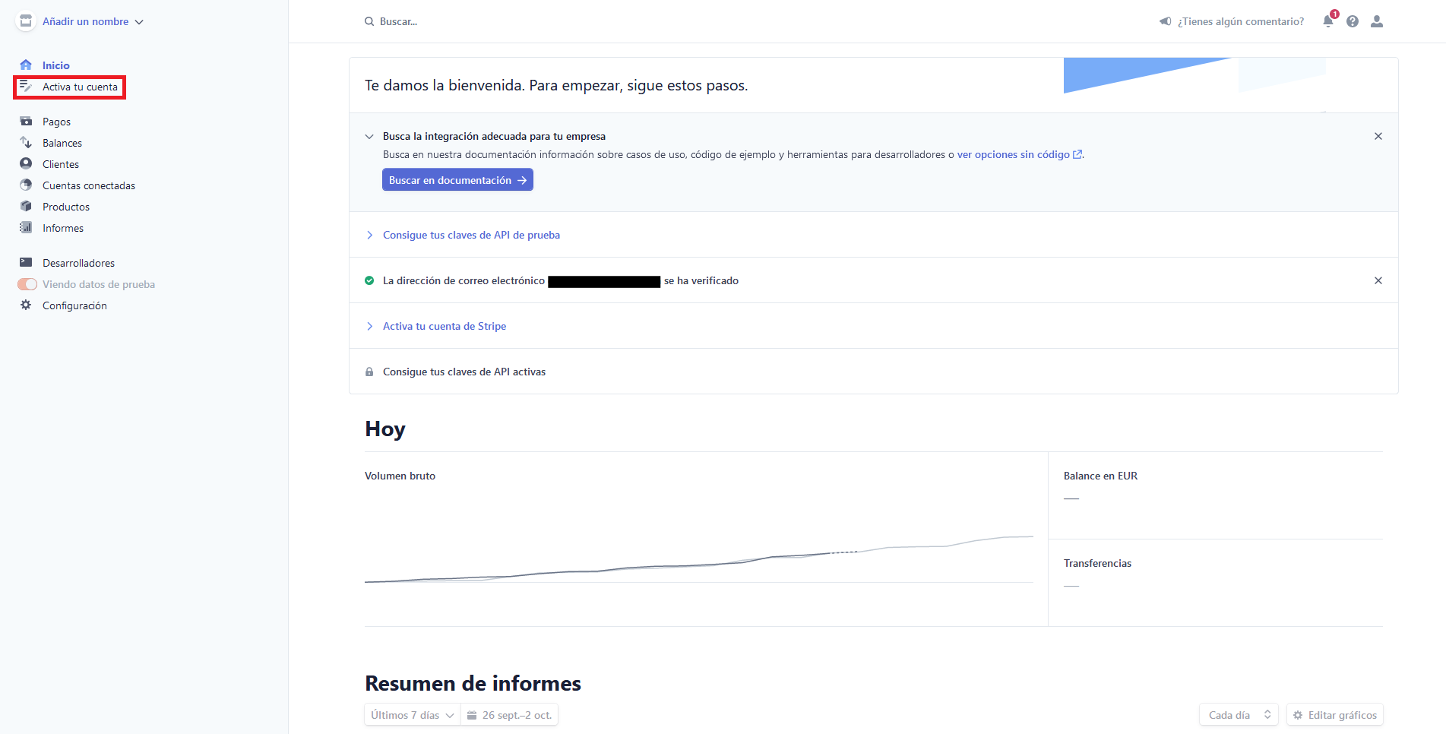1446x734 pixels.
Task: Follow the ver opciones sin código link
Action: [x=1019, y=154]
